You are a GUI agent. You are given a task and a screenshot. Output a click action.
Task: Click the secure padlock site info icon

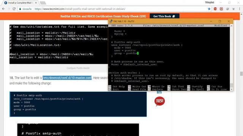20,9
